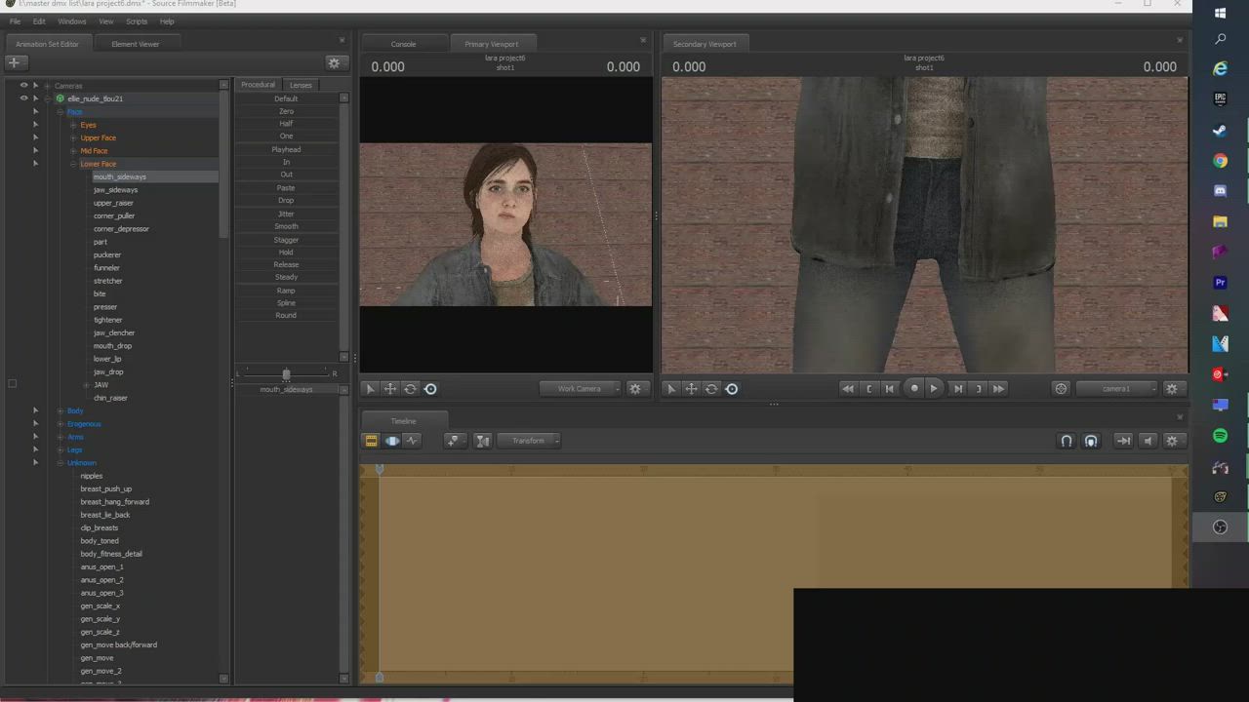1249x702 pixels.
Task: Open the Work Camera dropdown
Action: [583, 389]
